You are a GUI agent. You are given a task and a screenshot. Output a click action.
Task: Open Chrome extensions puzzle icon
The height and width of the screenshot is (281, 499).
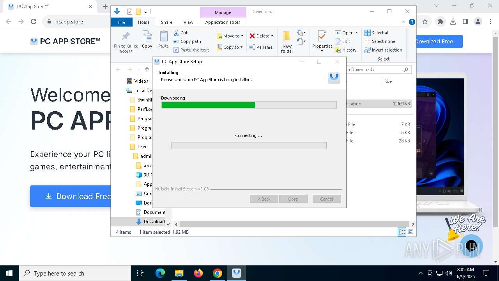click(441, 22)
